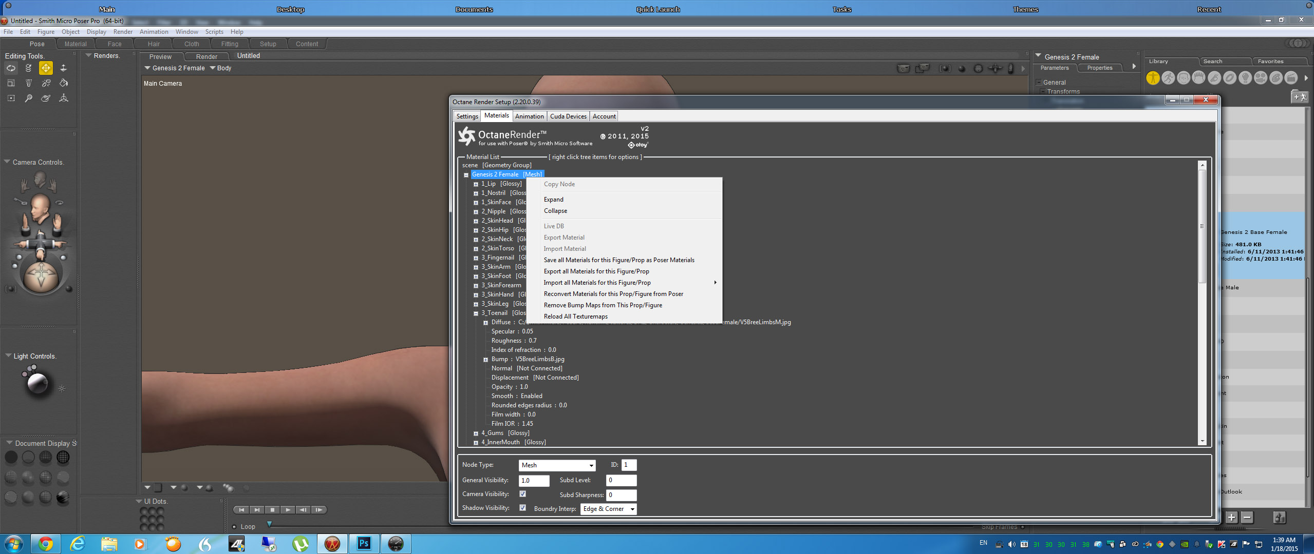Expand the 2_SkinHead material node

[x=476, y=221]
